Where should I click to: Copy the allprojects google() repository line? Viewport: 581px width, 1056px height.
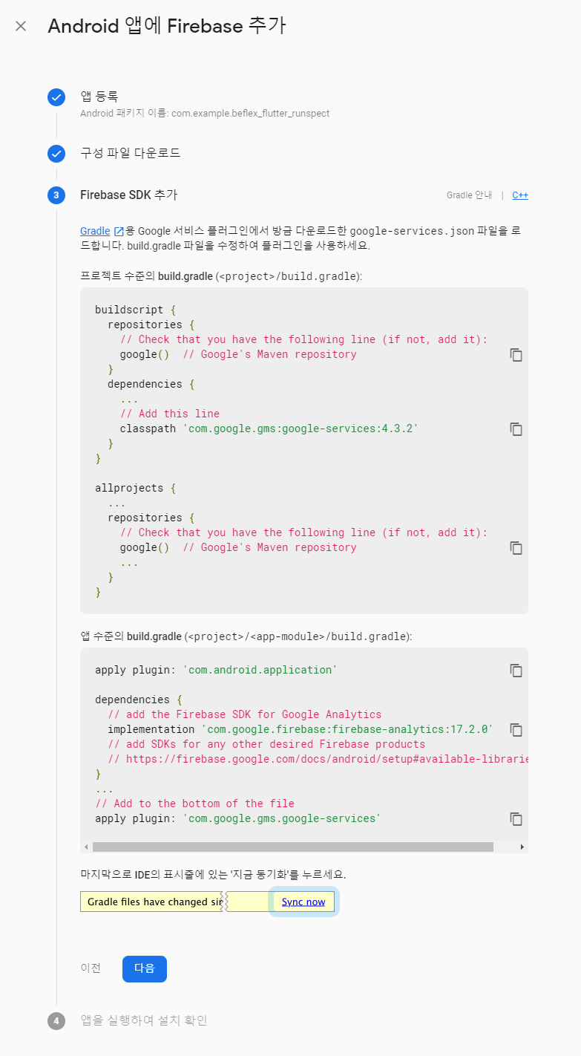coord(516,548)
